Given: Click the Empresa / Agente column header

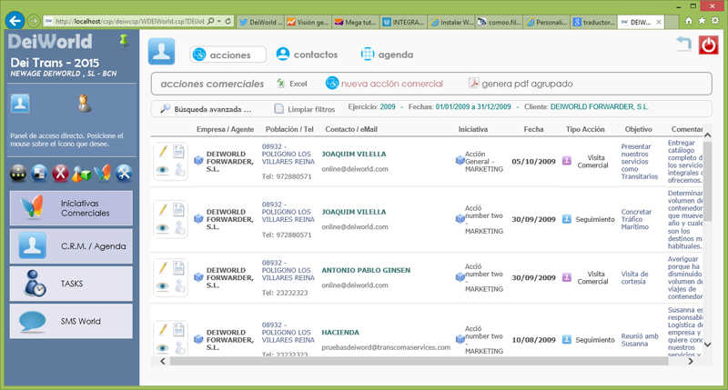Looking at the screenshot, I should (x=225, y=129).
